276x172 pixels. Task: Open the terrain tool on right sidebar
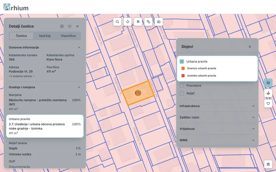tap(268, 93)
